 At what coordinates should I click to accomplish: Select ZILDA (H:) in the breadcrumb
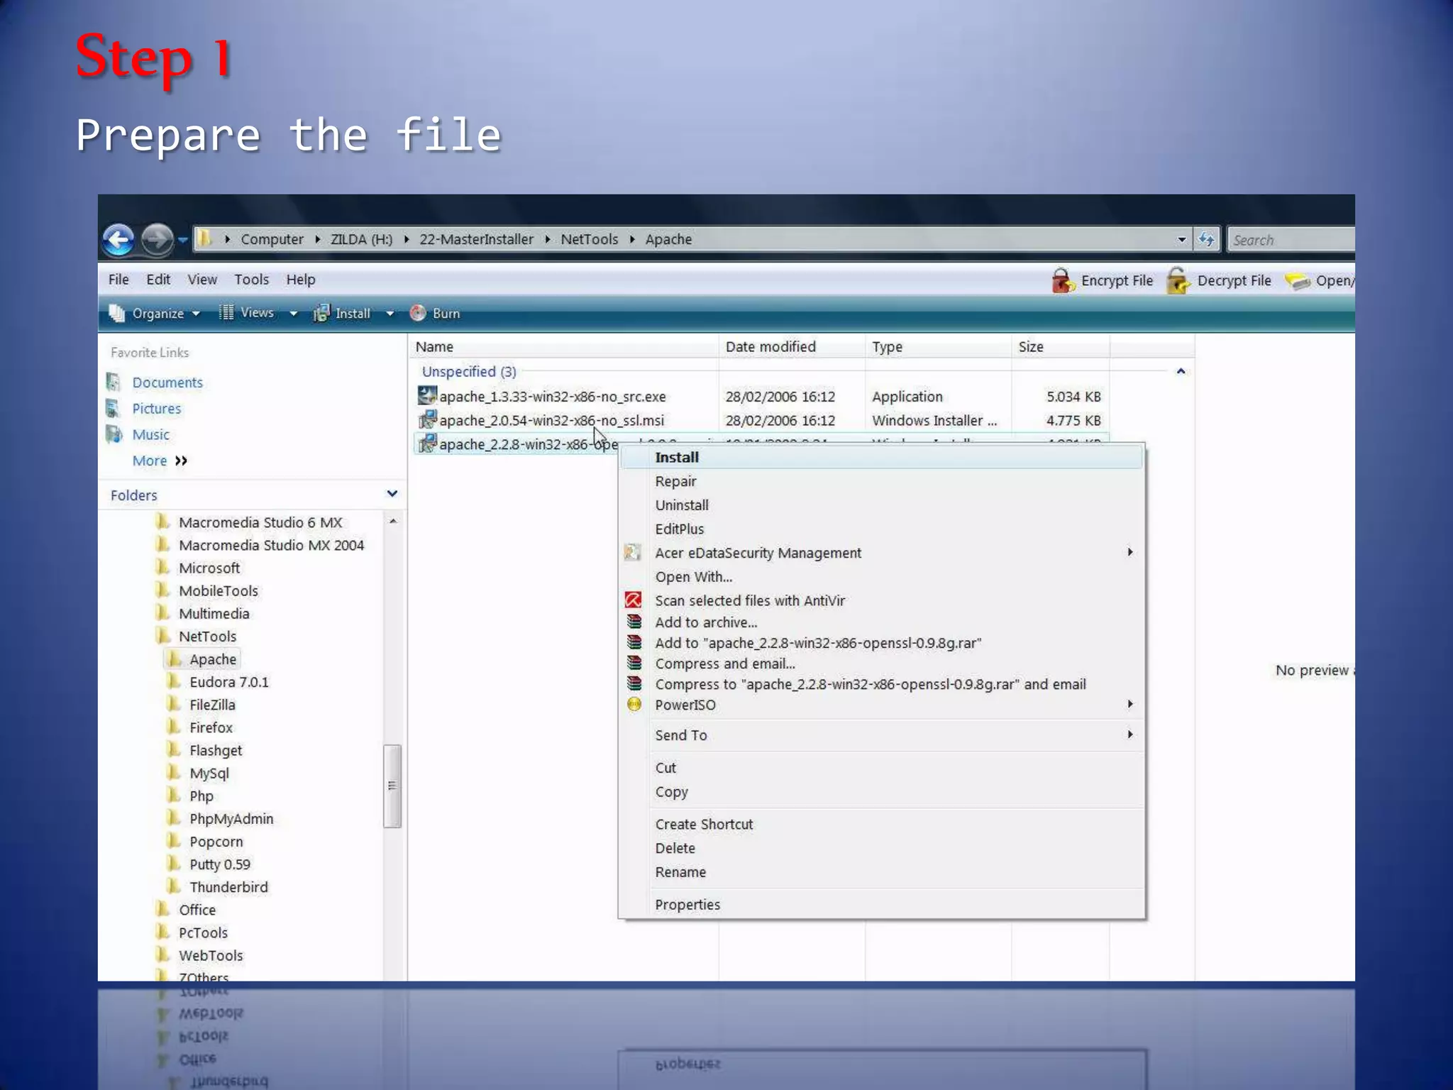tap(361, 239)
